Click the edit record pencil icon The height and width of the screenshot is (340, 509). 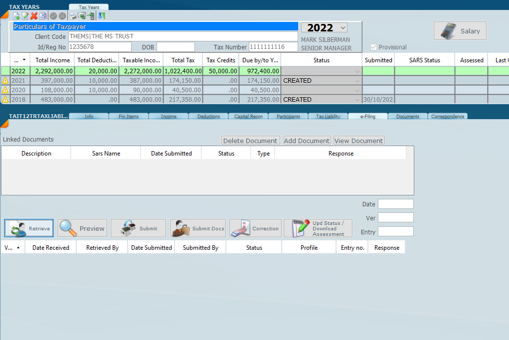point(25,16)
